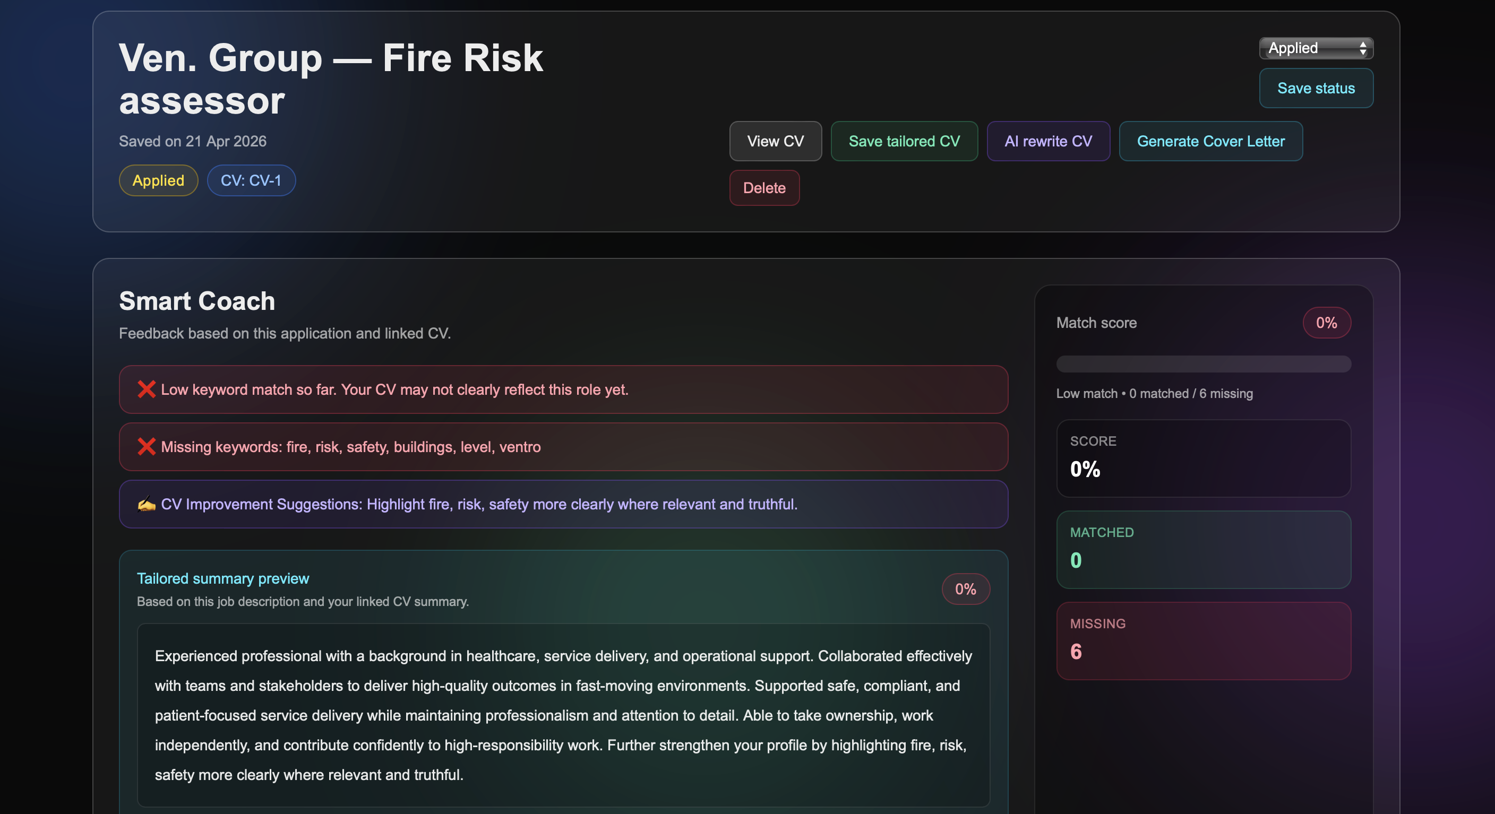Click writing hand icon in CV suggestions
This screenshot has width=1495, height=814.
click(146, 504)
